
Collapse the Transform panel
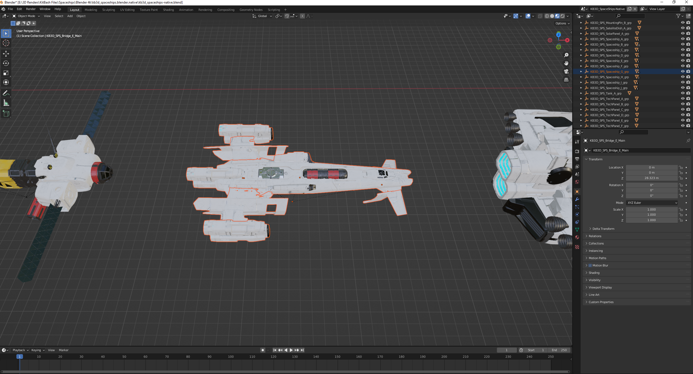coord(595,159)
